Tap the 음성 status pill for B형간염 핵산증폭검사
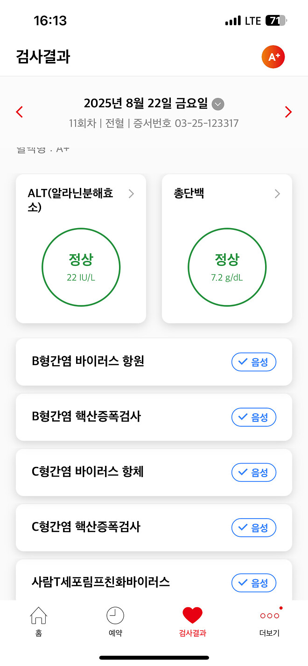 (x=254, y=417)
